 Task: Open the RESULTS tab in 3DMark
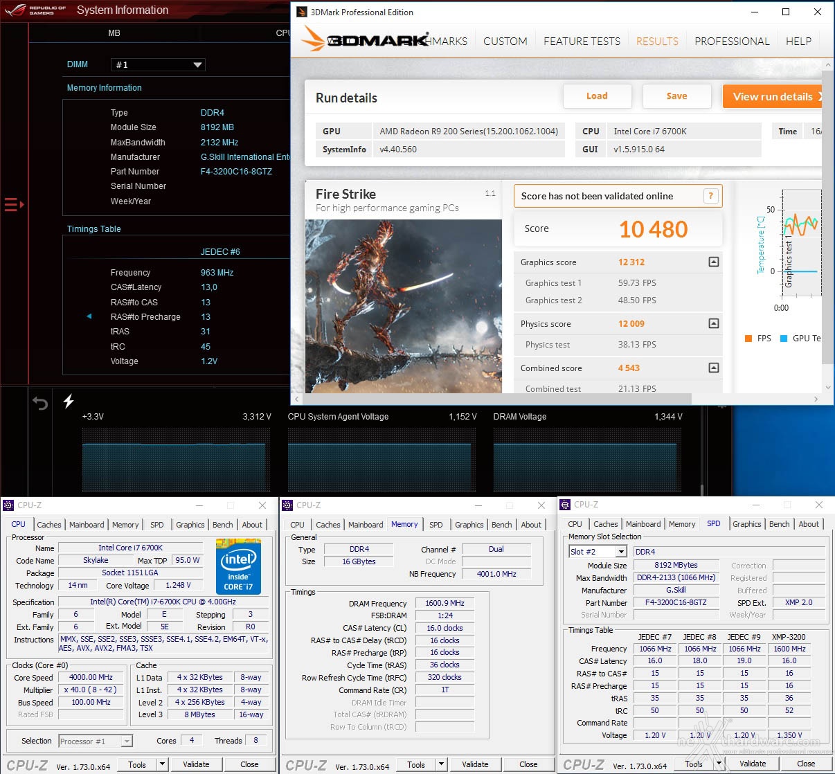658,42
